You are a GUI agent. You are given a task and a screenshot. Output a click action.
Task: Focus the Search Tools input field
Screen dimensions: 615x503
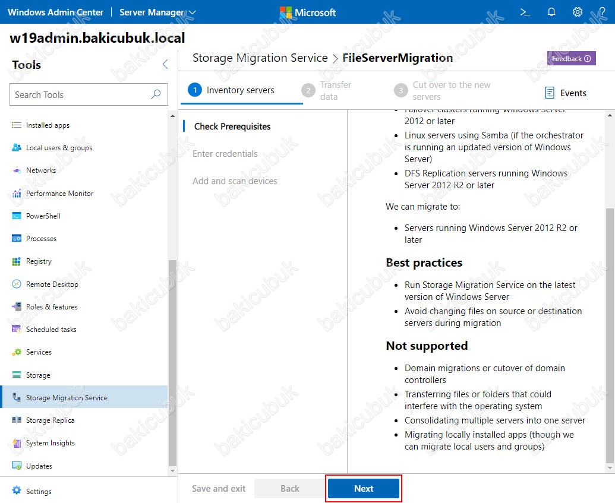pyautogui.click(x=89, y=94)
